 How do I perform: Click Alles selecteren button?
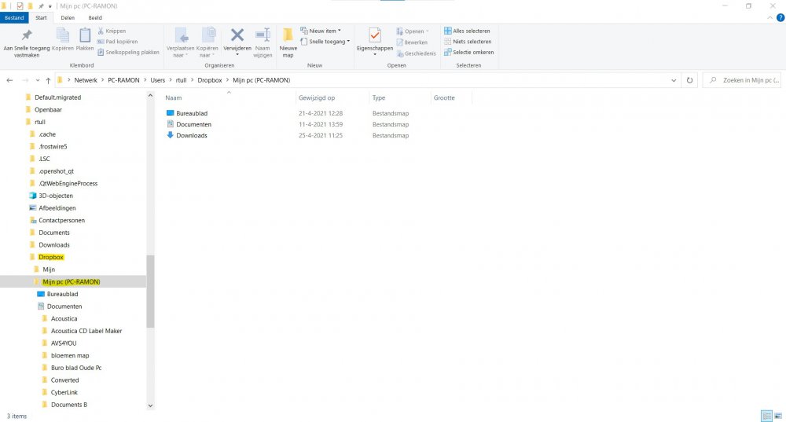(x=468, y=31)
